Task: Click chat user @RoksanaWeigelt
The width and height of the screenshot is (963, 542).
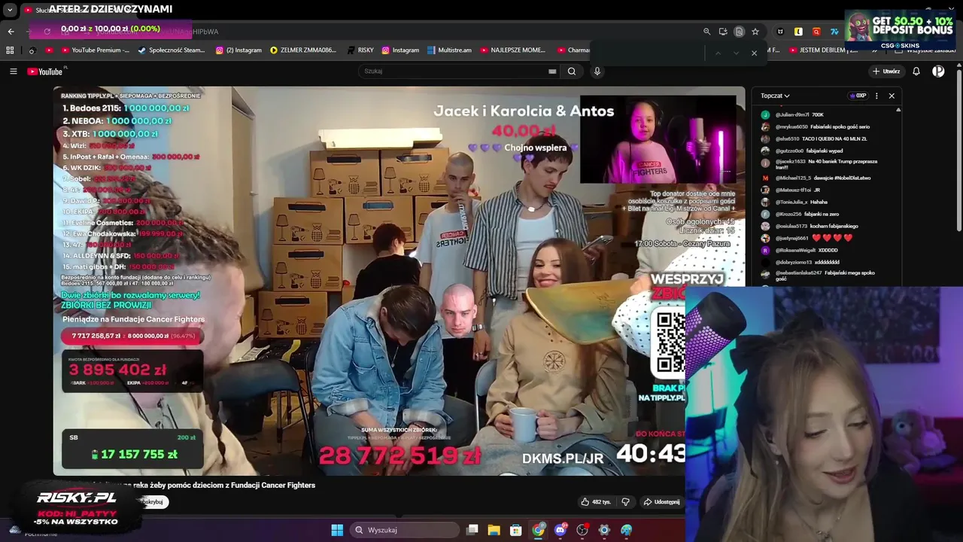Action: [x=795, y=250]
